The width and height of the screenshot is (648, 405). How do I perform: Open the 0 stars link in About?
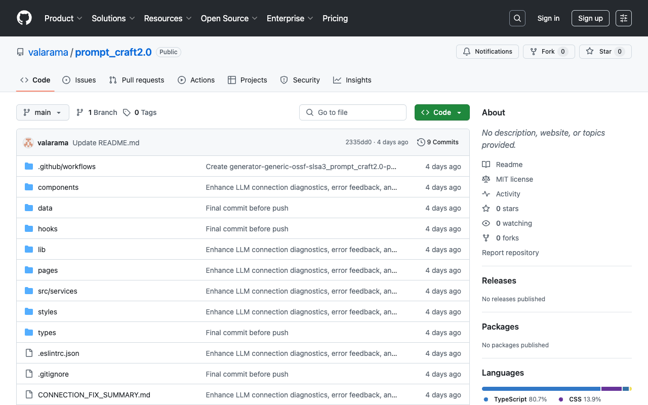(500, 209)
